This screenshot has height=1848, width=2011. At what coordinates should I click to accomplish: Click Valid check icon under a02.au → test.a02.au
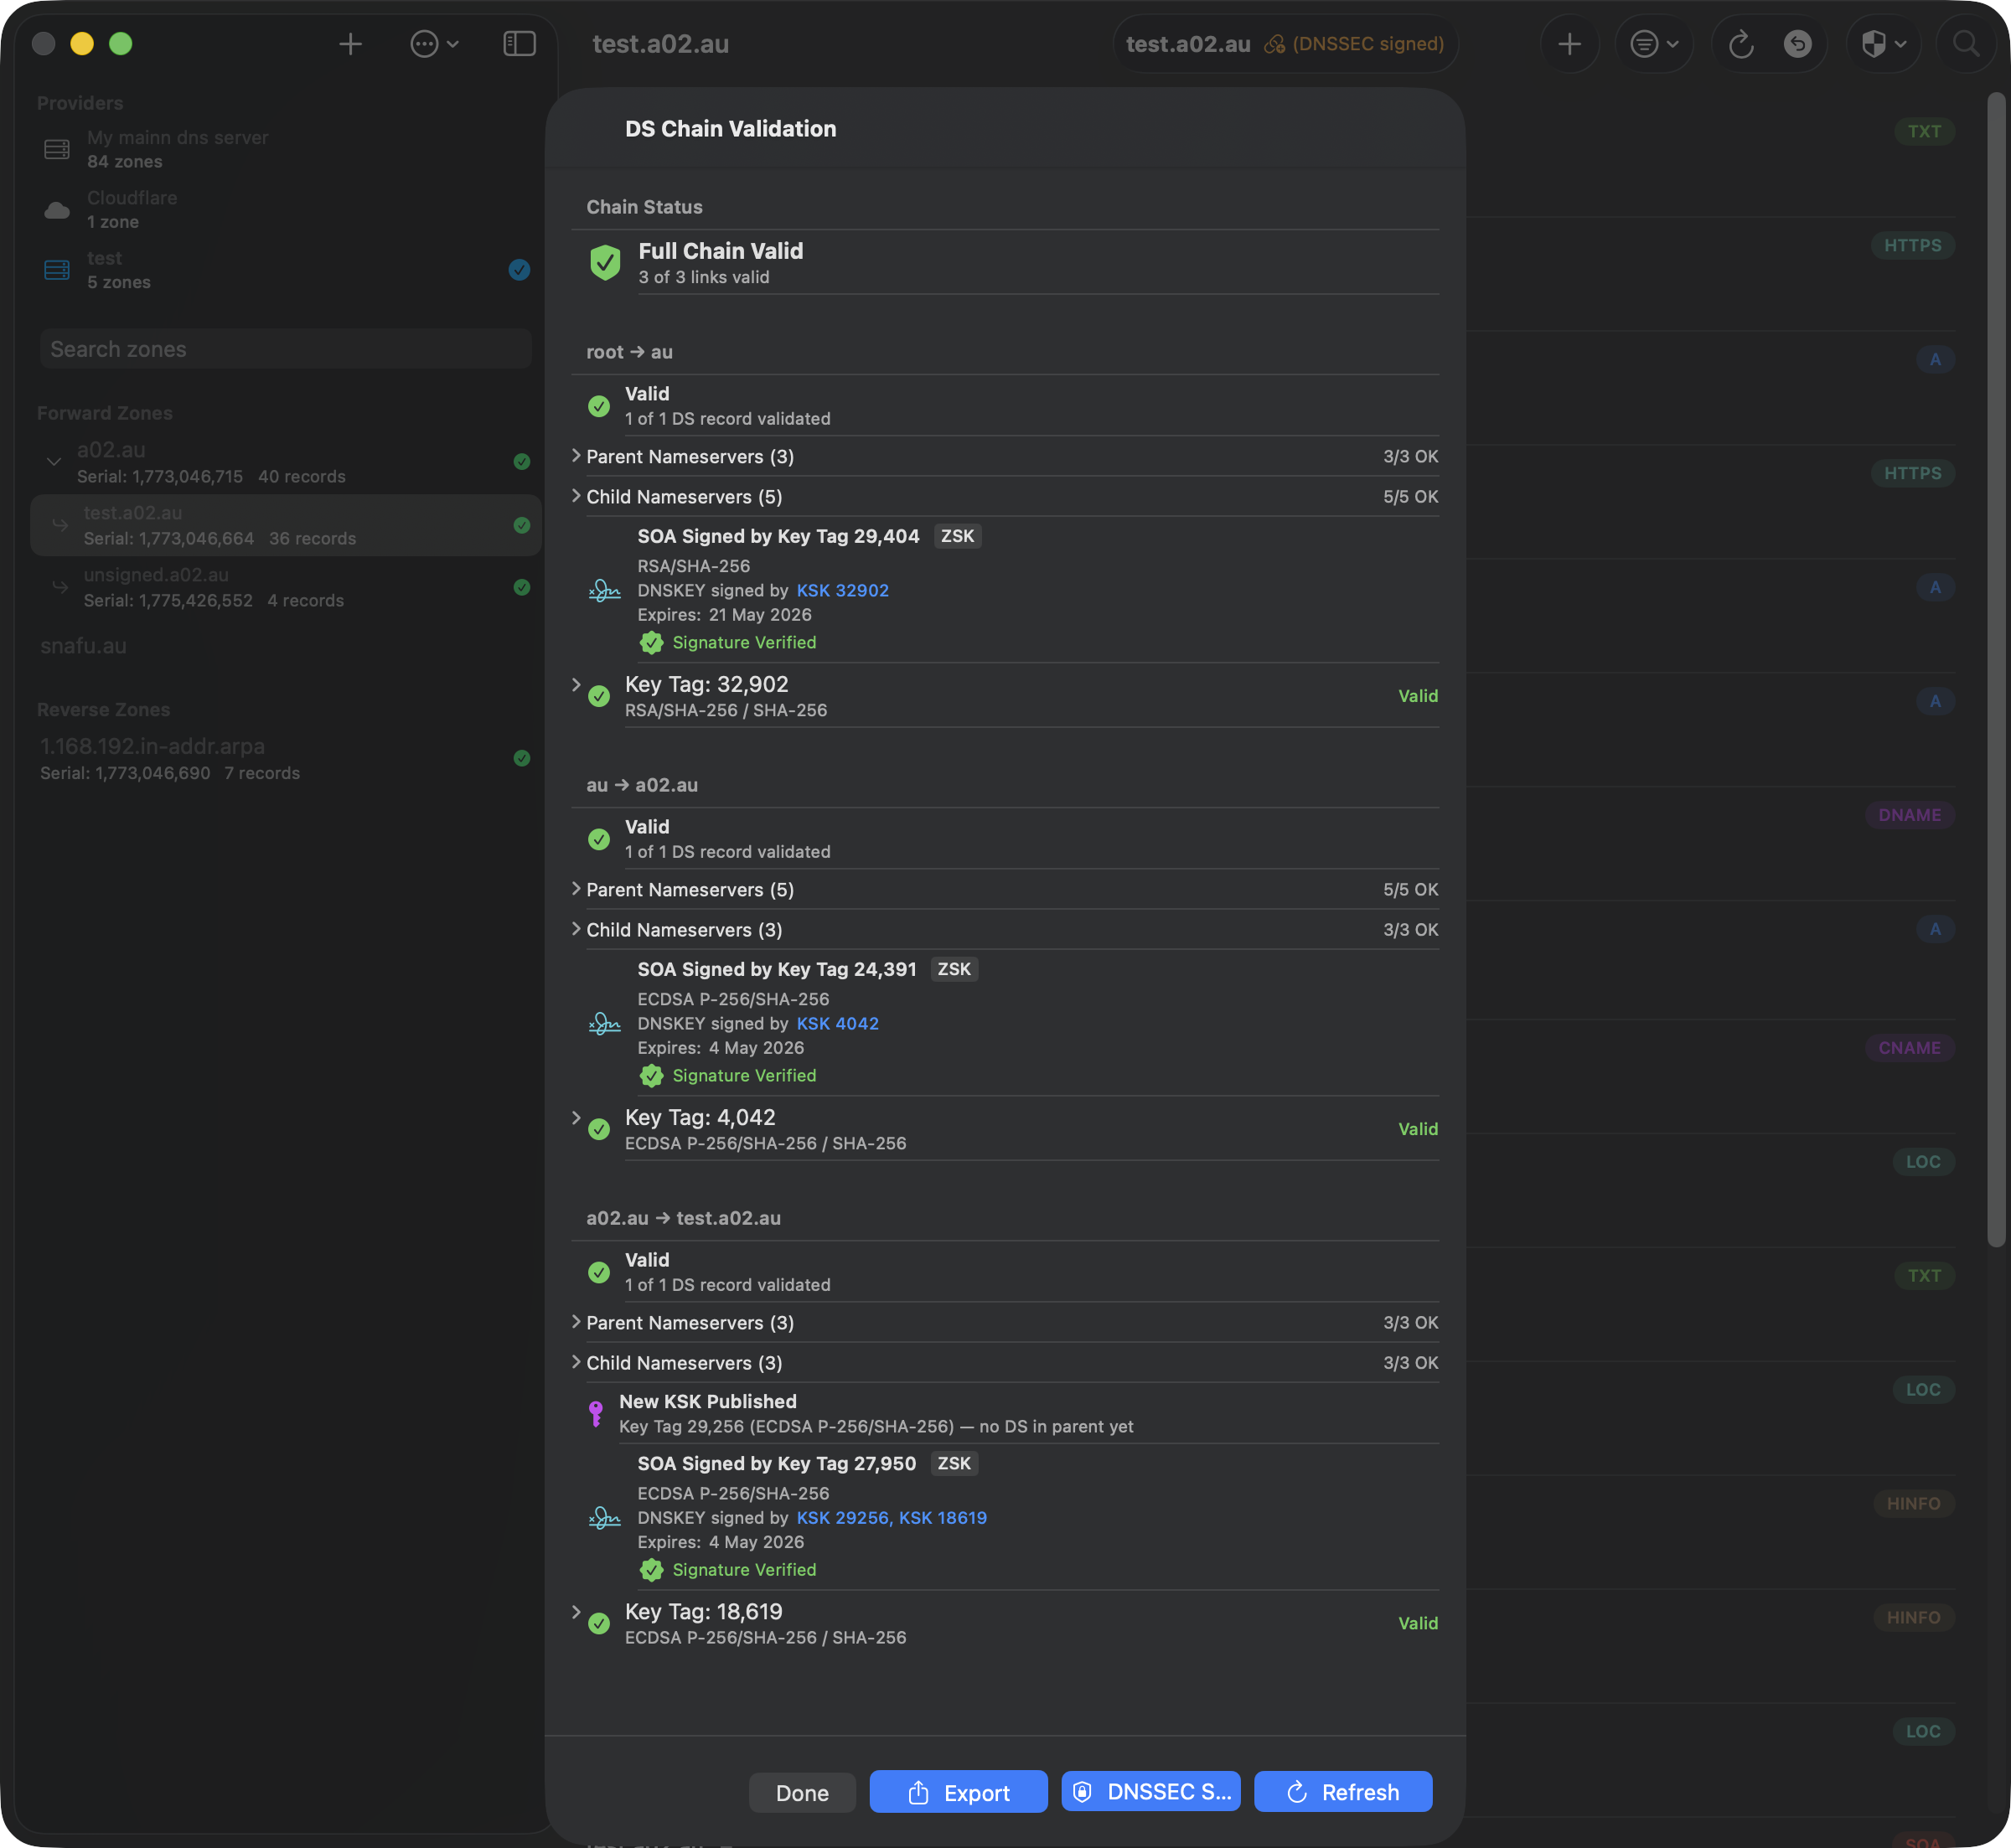(599, 1272)
